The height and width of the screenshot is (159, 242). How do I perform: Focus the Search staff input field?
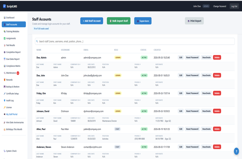[x=135, y=41]
